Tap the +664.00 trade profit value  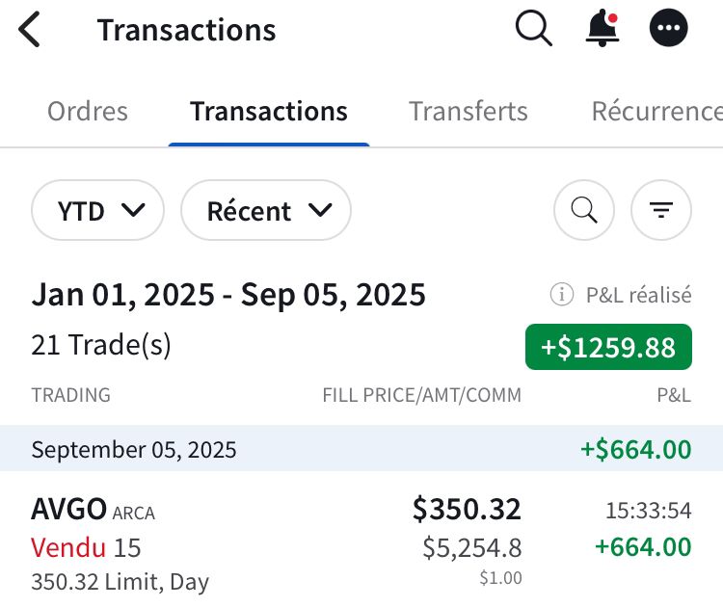point(643,547)
